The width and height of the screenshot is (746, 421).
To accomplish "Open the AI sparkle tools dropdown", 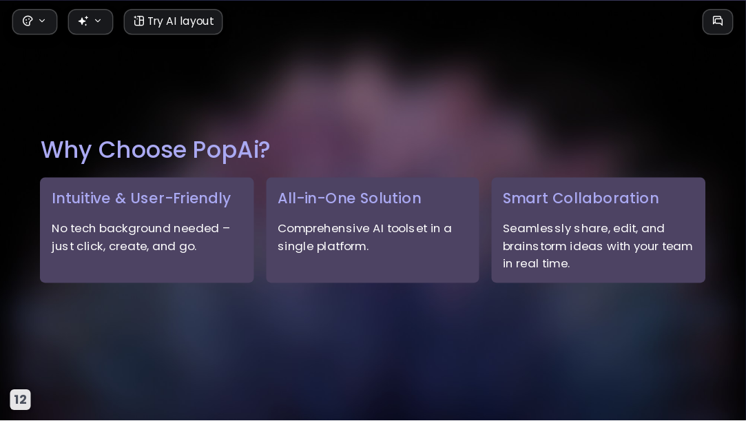I will coord(90,21).
